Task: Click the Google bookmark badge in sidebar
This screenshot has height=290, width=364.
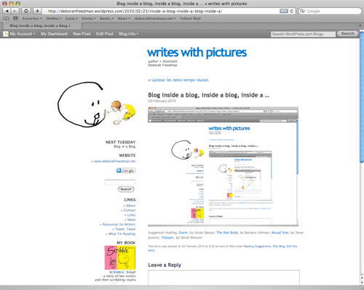Action: click(125, 171)
